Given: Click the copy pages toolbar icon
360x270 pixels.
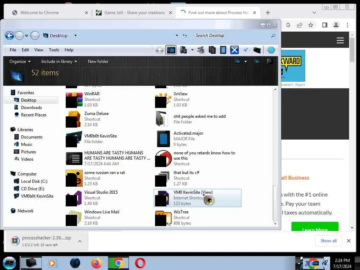Looking at the screenshot, I should pos(212,50).
